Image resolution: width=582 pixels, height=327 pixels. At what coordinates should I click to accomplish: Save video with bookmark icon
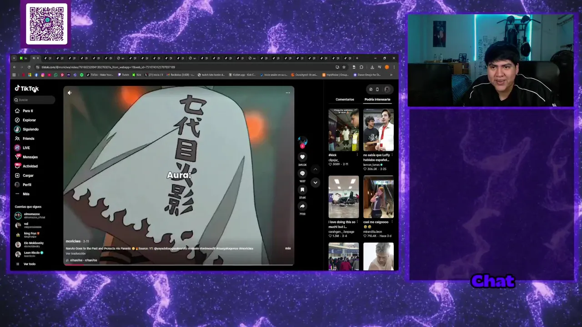tap(302, 190)
